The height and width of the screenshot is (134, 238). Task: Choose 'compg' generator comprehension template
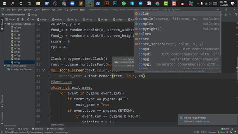pos(177,59)
